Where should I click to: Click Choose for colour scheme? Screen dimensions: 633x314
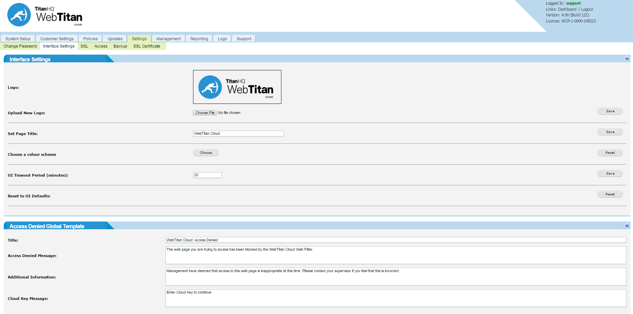(x=206, y=153)
